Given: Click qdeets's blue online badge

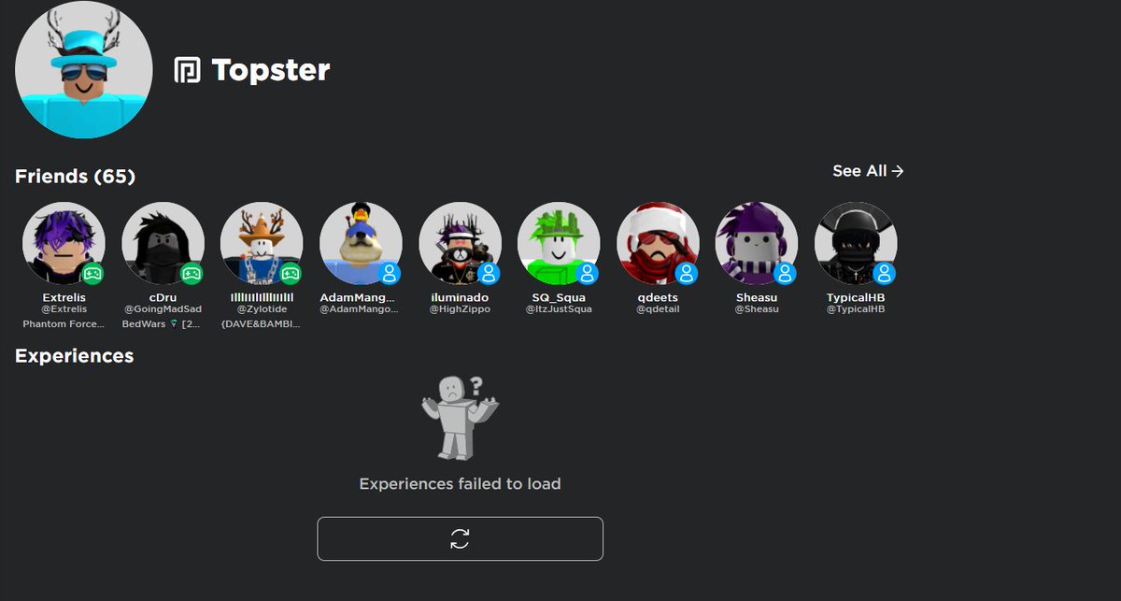Looking at the screenshot, I should [x=686, y=273].
